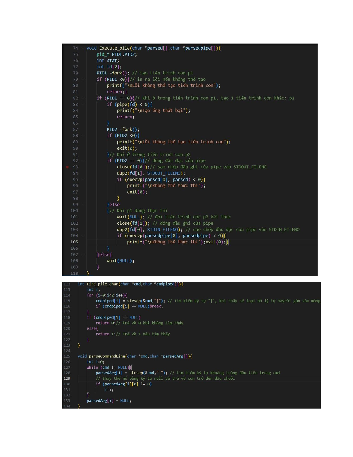The image size is (353, 457).
Task: Click the Find_pile_char function name
Action: point(102,284)
